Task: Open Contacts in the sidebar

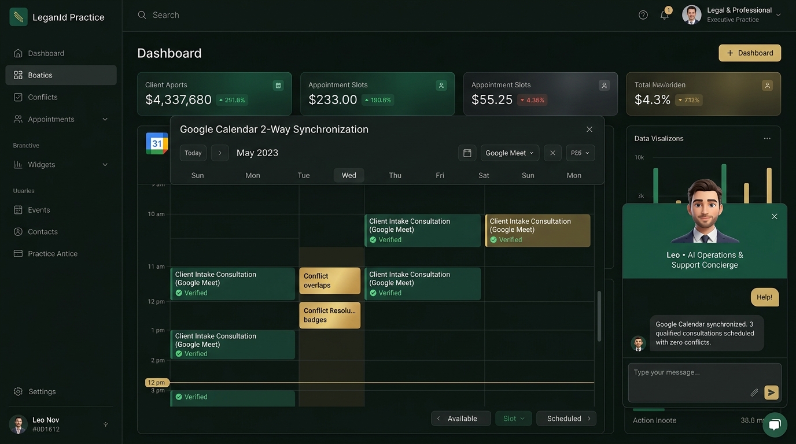Action: coord(61,232)
